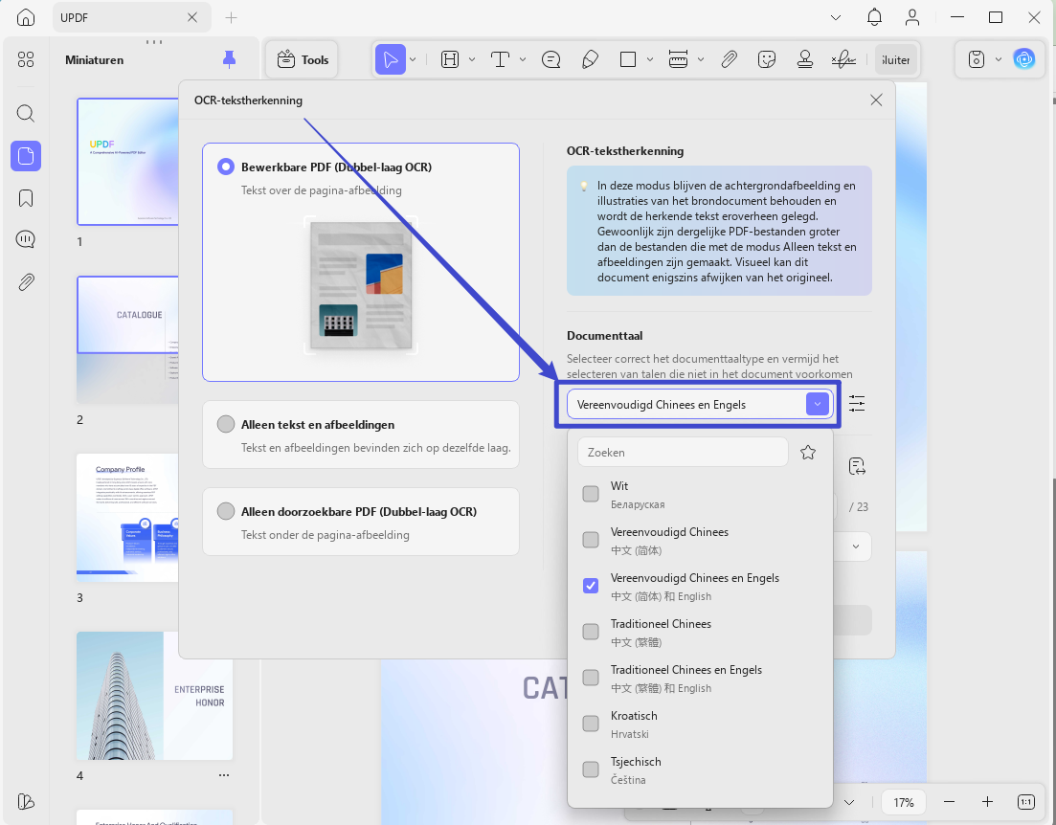Open language settings sliders icon
1056x825 pixels.
(x=857, y=404)
